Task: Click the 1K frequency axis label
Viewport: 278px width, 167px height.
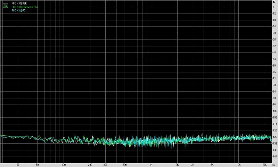Action: point(151,165)
